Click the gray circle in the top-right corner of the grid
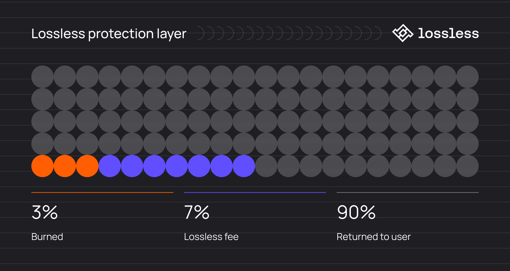510x271 pixels. pos(467,77)
